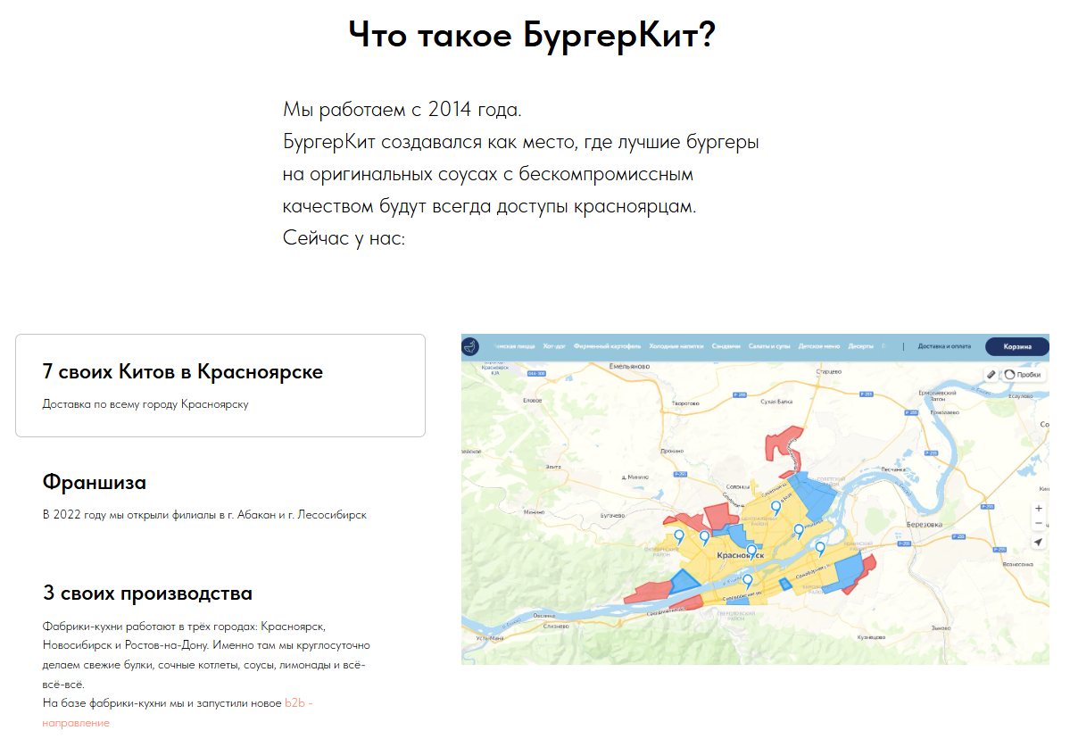Click the Что такое БургерКит? page title
The height and width of the screenshot is (747, 1070).
(532, 34)
